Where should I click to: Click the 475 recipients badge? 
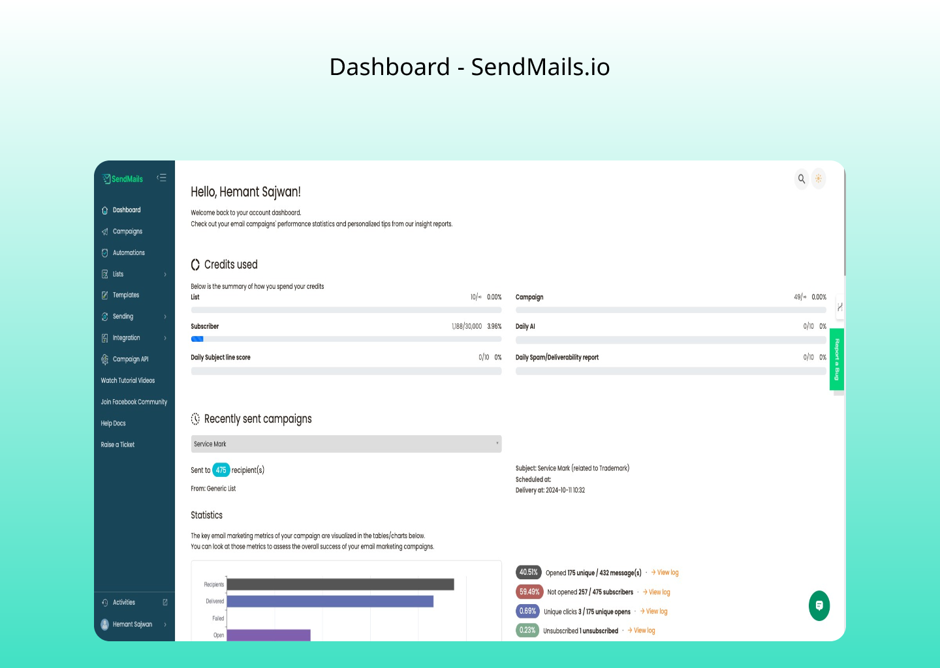pos(221,470)
